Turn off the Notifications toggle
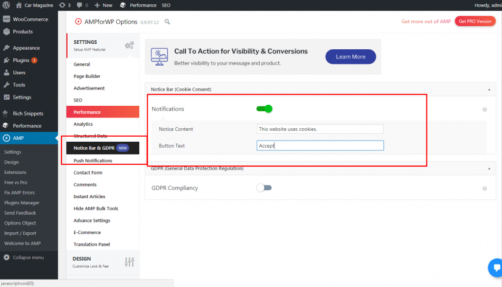This screenshot has width=502, height=287. [x=265, y=109]
